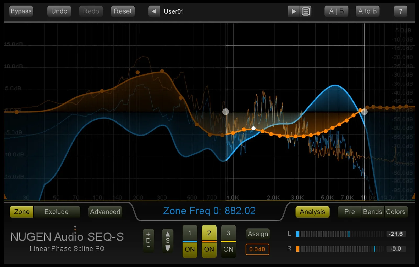
Task: Enable the Analysis display
Action: (312, 212)
